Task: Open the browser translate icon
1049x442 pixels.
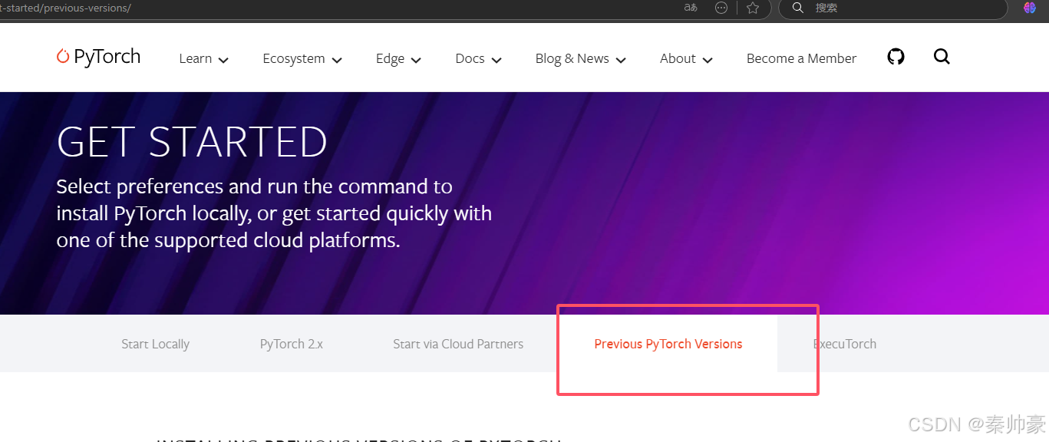Action: click(x=690, y=8)
